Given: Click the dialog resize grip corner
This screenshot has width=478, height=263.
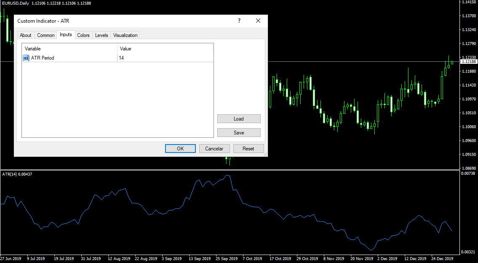Looking at the screenshot, I should pyautogui.click(x=265, y=155).
